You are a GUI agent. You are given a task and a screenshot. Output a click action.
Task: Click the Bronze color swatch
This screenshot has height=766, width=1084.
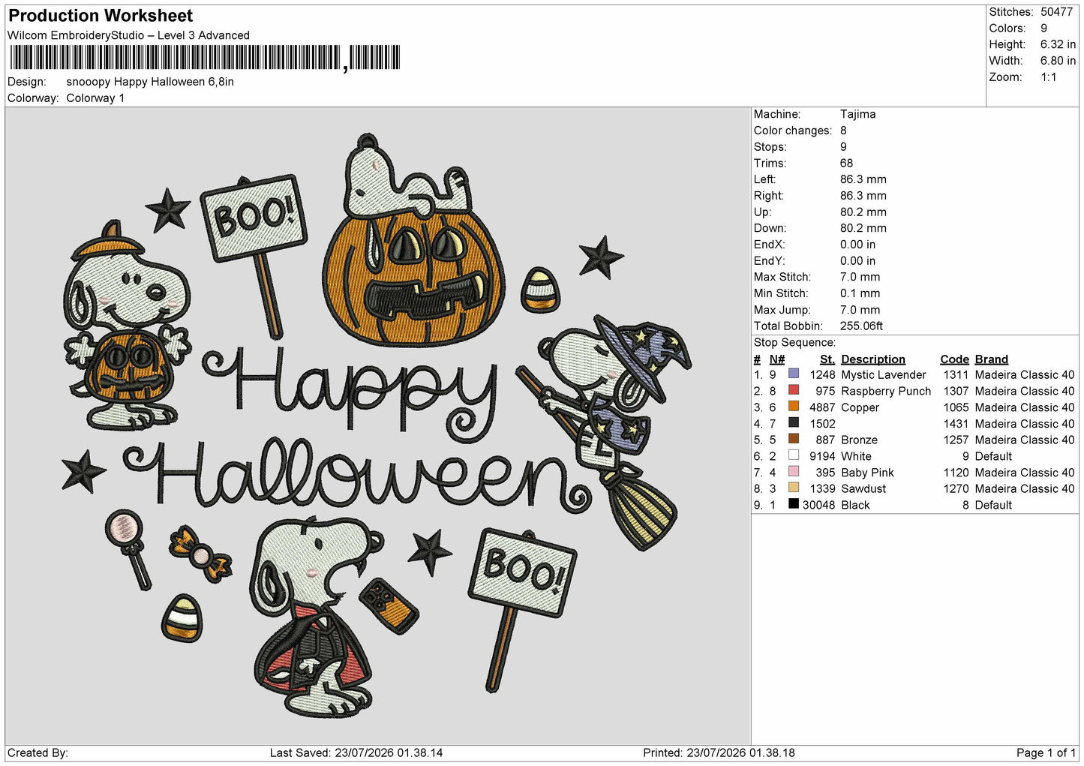[x=794, y=439]
